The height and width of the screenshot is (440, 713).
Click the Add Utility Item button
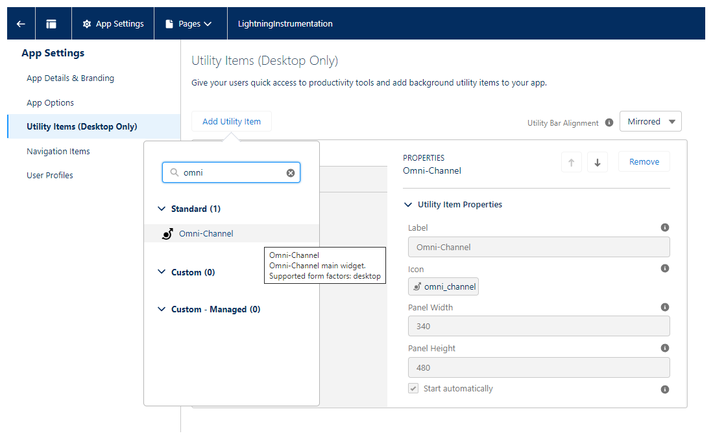232,121
